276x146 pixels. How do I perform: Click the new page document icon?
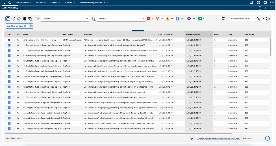[260, 8]
